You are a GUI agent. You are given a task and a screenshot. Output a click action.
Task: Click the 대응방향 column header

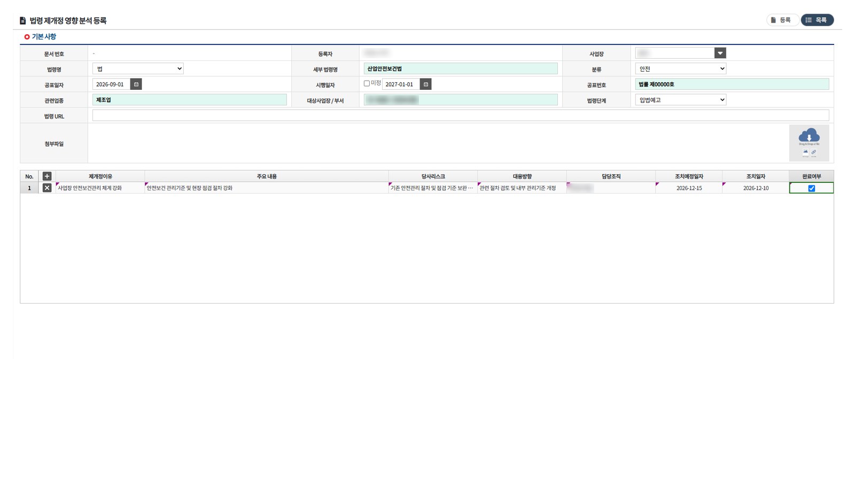coord(522,176)
